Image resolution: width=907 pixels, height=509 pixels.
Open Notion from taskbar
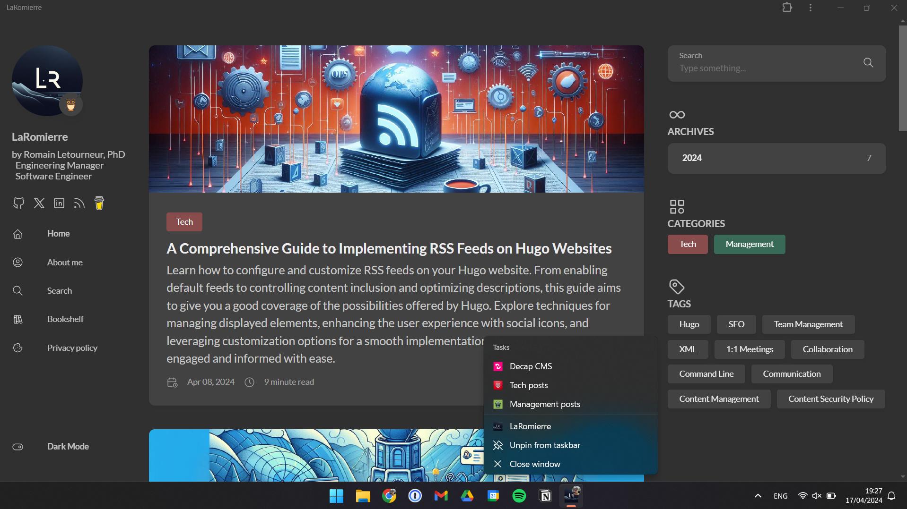545,496
